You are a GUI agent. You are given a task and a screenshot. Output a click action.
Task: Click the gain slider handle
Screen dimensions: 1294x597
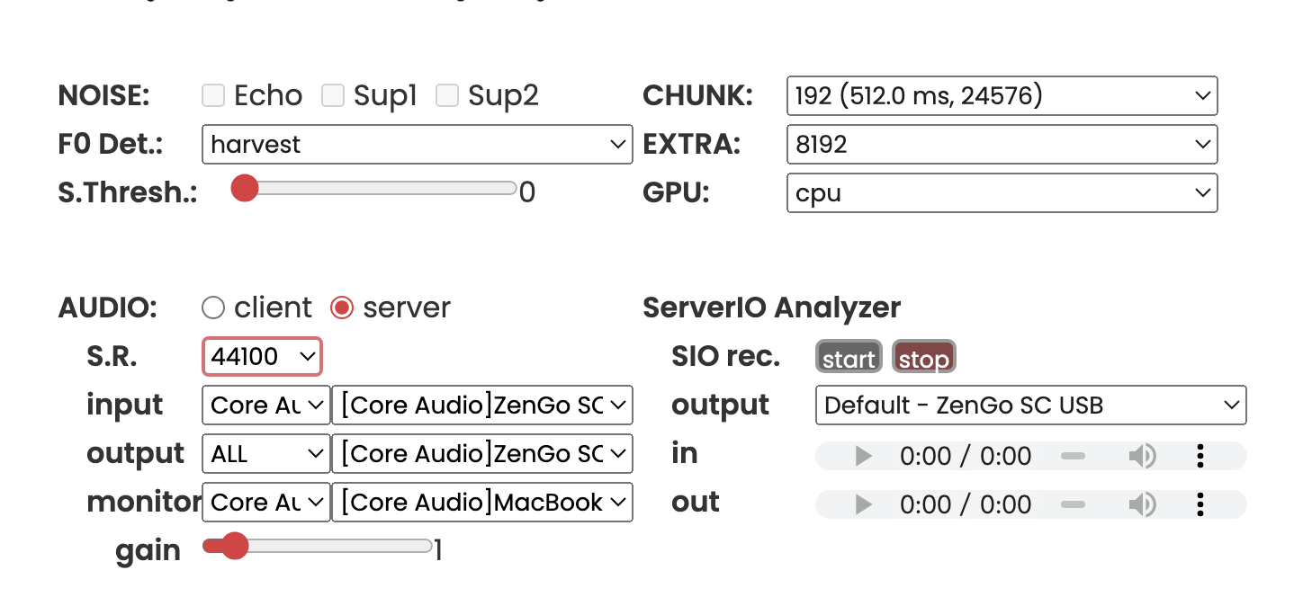point(236,546)
